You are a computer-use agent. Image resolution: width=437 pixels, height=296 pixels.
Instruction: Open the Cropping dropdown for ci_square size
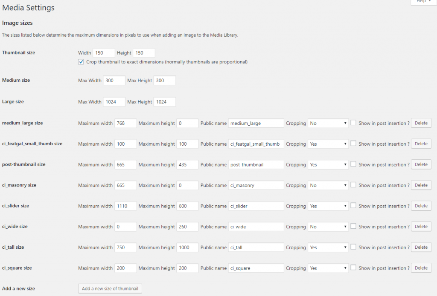point(328,267)
